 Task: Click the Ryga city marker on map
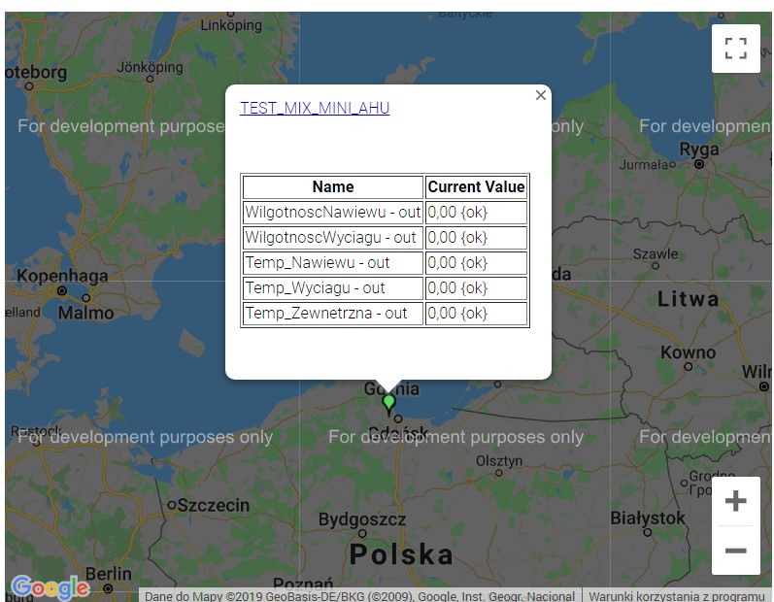click(699, 165)
